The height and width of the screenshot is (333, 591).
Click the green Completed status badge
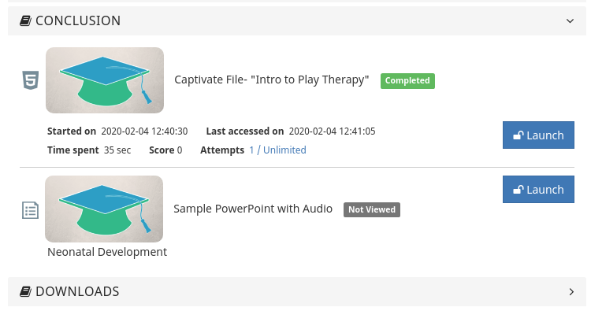[407, 80]
